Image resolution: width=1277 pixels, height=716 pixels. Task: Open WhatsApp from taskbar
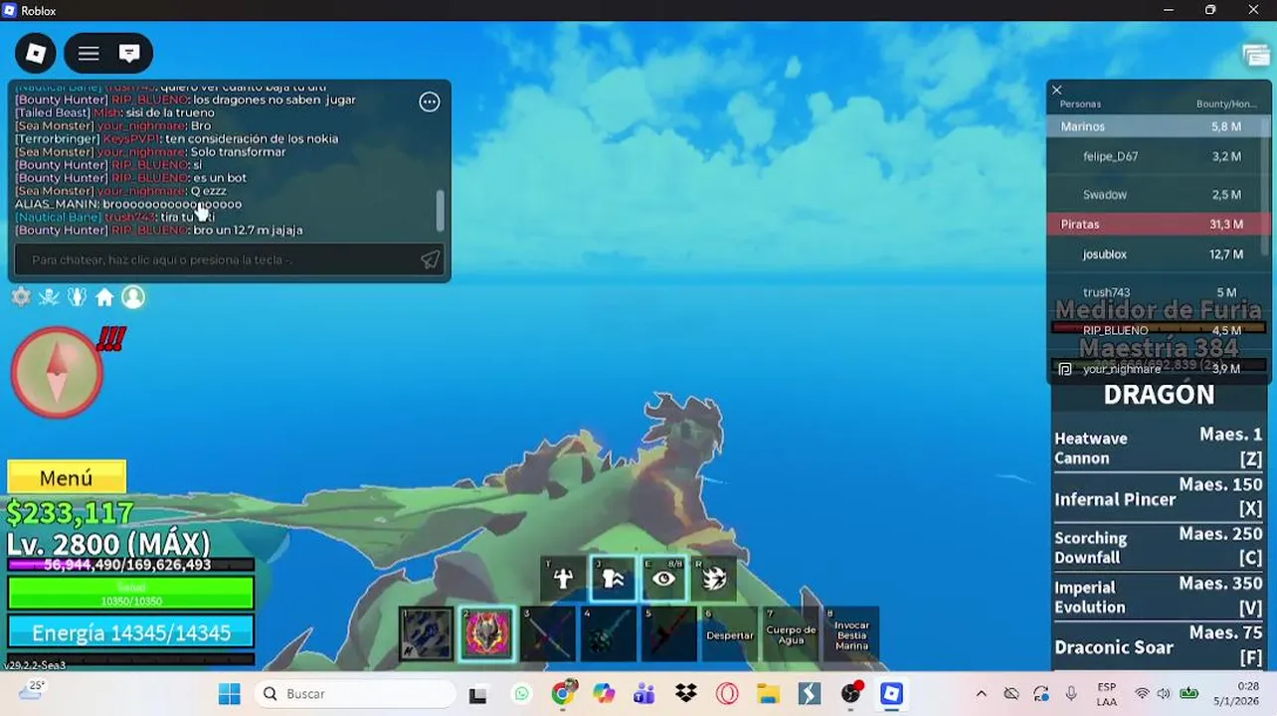(522, 694)
